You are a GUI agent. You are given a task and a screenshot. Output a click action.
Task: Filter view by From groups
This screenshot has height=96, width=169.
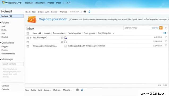click(x=89, y=33)
